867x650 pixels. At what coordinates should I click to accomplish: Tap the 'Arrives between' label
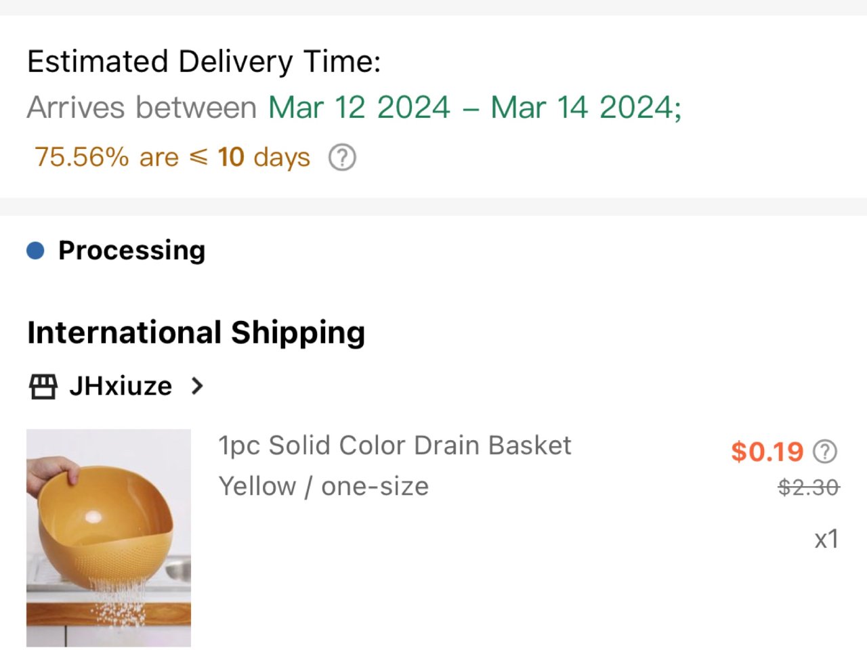142,107
